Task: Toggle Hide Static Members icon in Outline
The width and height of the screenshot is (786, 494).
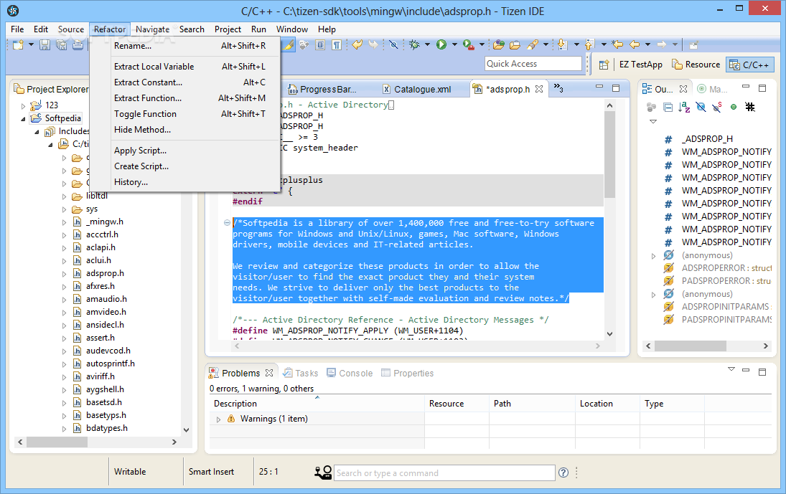Action: click(x=717, y=107)
